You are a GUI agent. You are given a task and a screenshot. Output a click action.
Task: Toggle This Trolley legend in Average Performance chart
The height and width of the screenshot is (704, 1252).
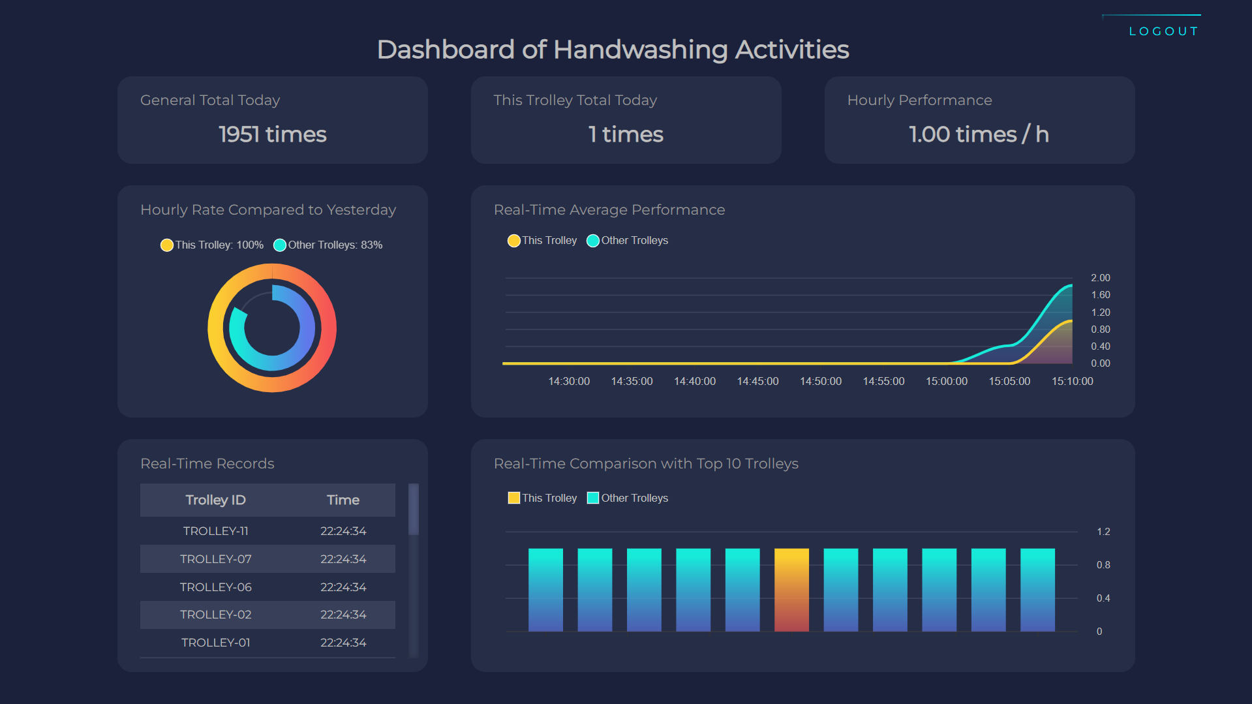tap(542, 241)
